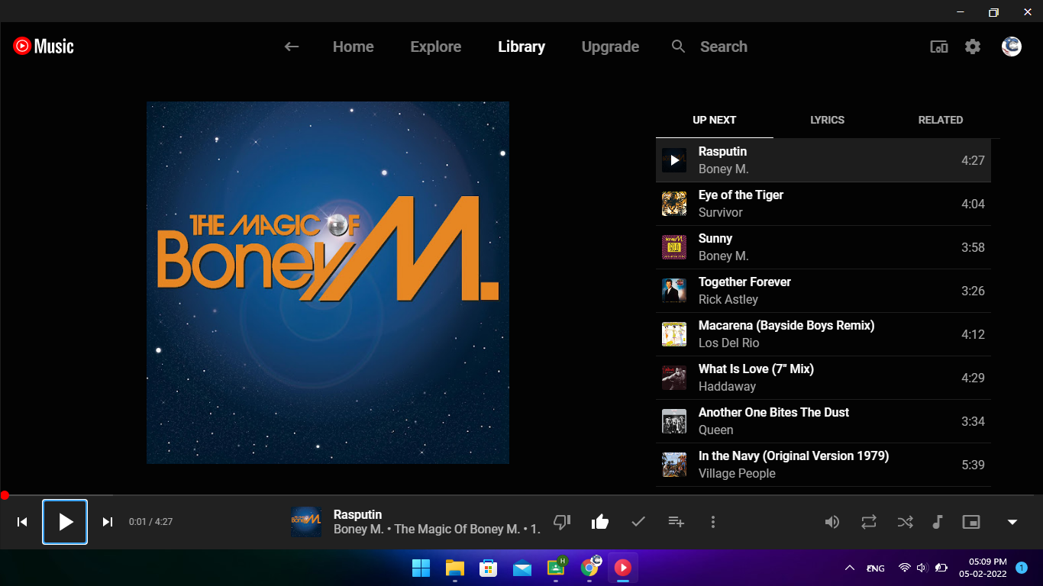Like the currently playing track

click(600, 522)
